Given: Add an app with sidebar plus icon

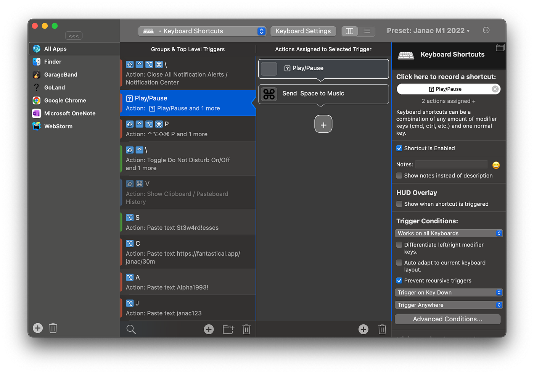Looking at the screenshot, I should coord(38,328).
